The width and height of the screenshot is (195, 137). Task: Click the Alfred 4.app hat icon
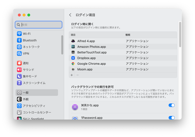pos(73,41)
